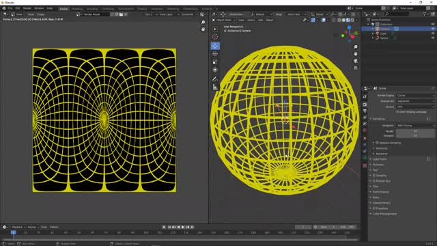
Task: Select the Rotate tool in viewport toolbar
Action: (215, 54)
